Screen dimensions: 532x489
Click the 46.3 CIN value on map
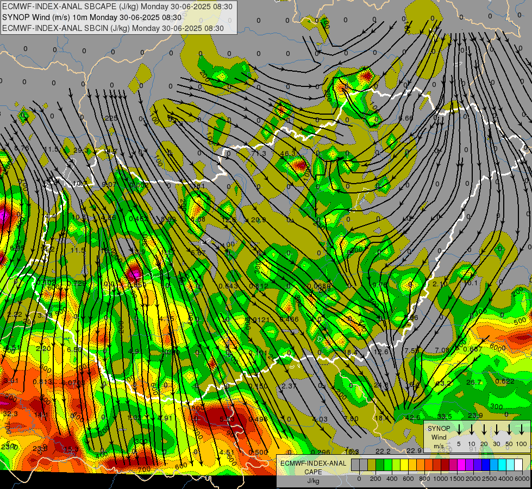pos(289,154)
